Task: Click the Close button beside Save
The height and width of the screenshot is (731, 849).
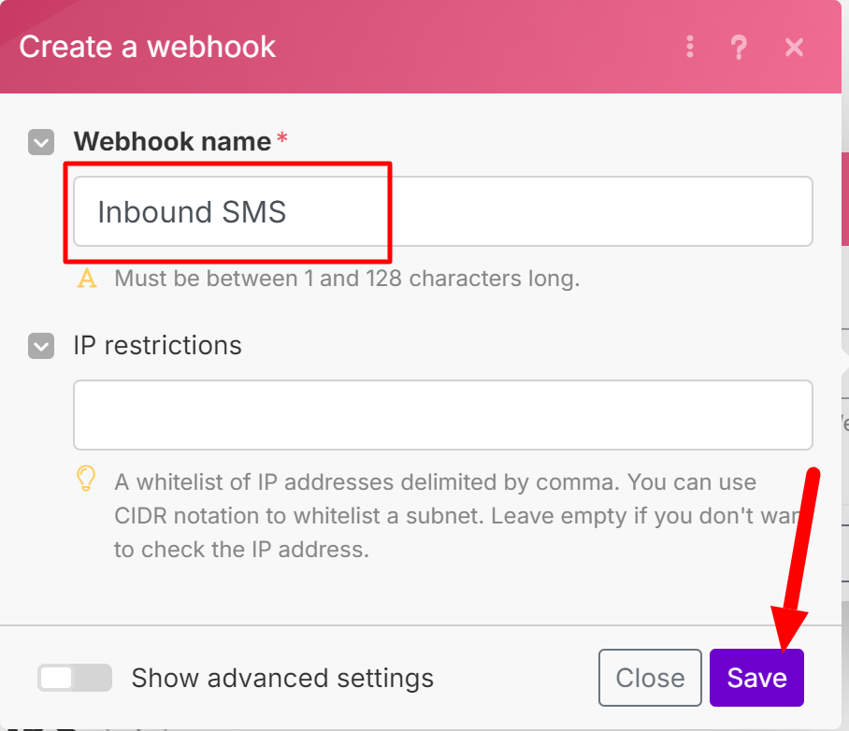Action: coord(650,678)
